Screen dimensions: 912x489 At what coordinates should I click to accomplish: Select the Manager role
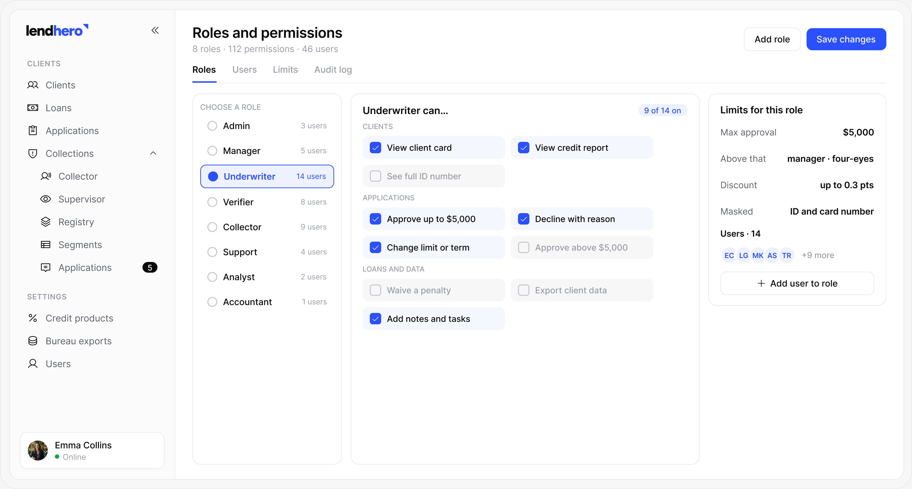(x=267, y=151)
